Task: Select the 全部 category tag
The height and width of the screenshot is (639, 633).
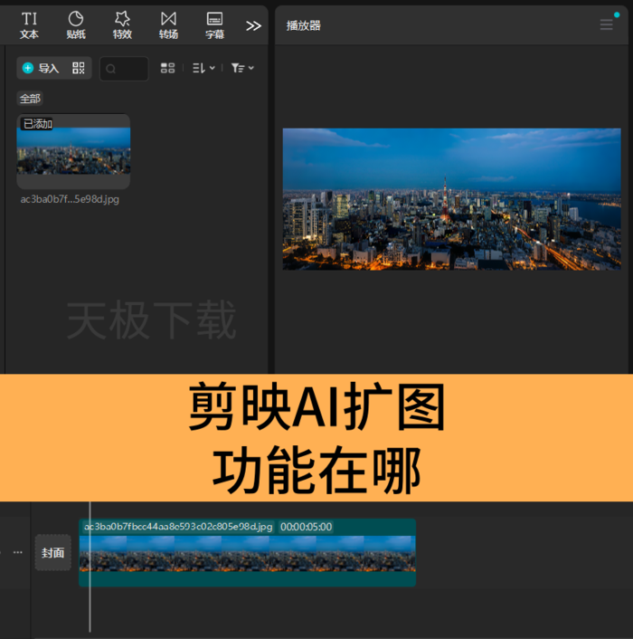Action: pos(30,99)
